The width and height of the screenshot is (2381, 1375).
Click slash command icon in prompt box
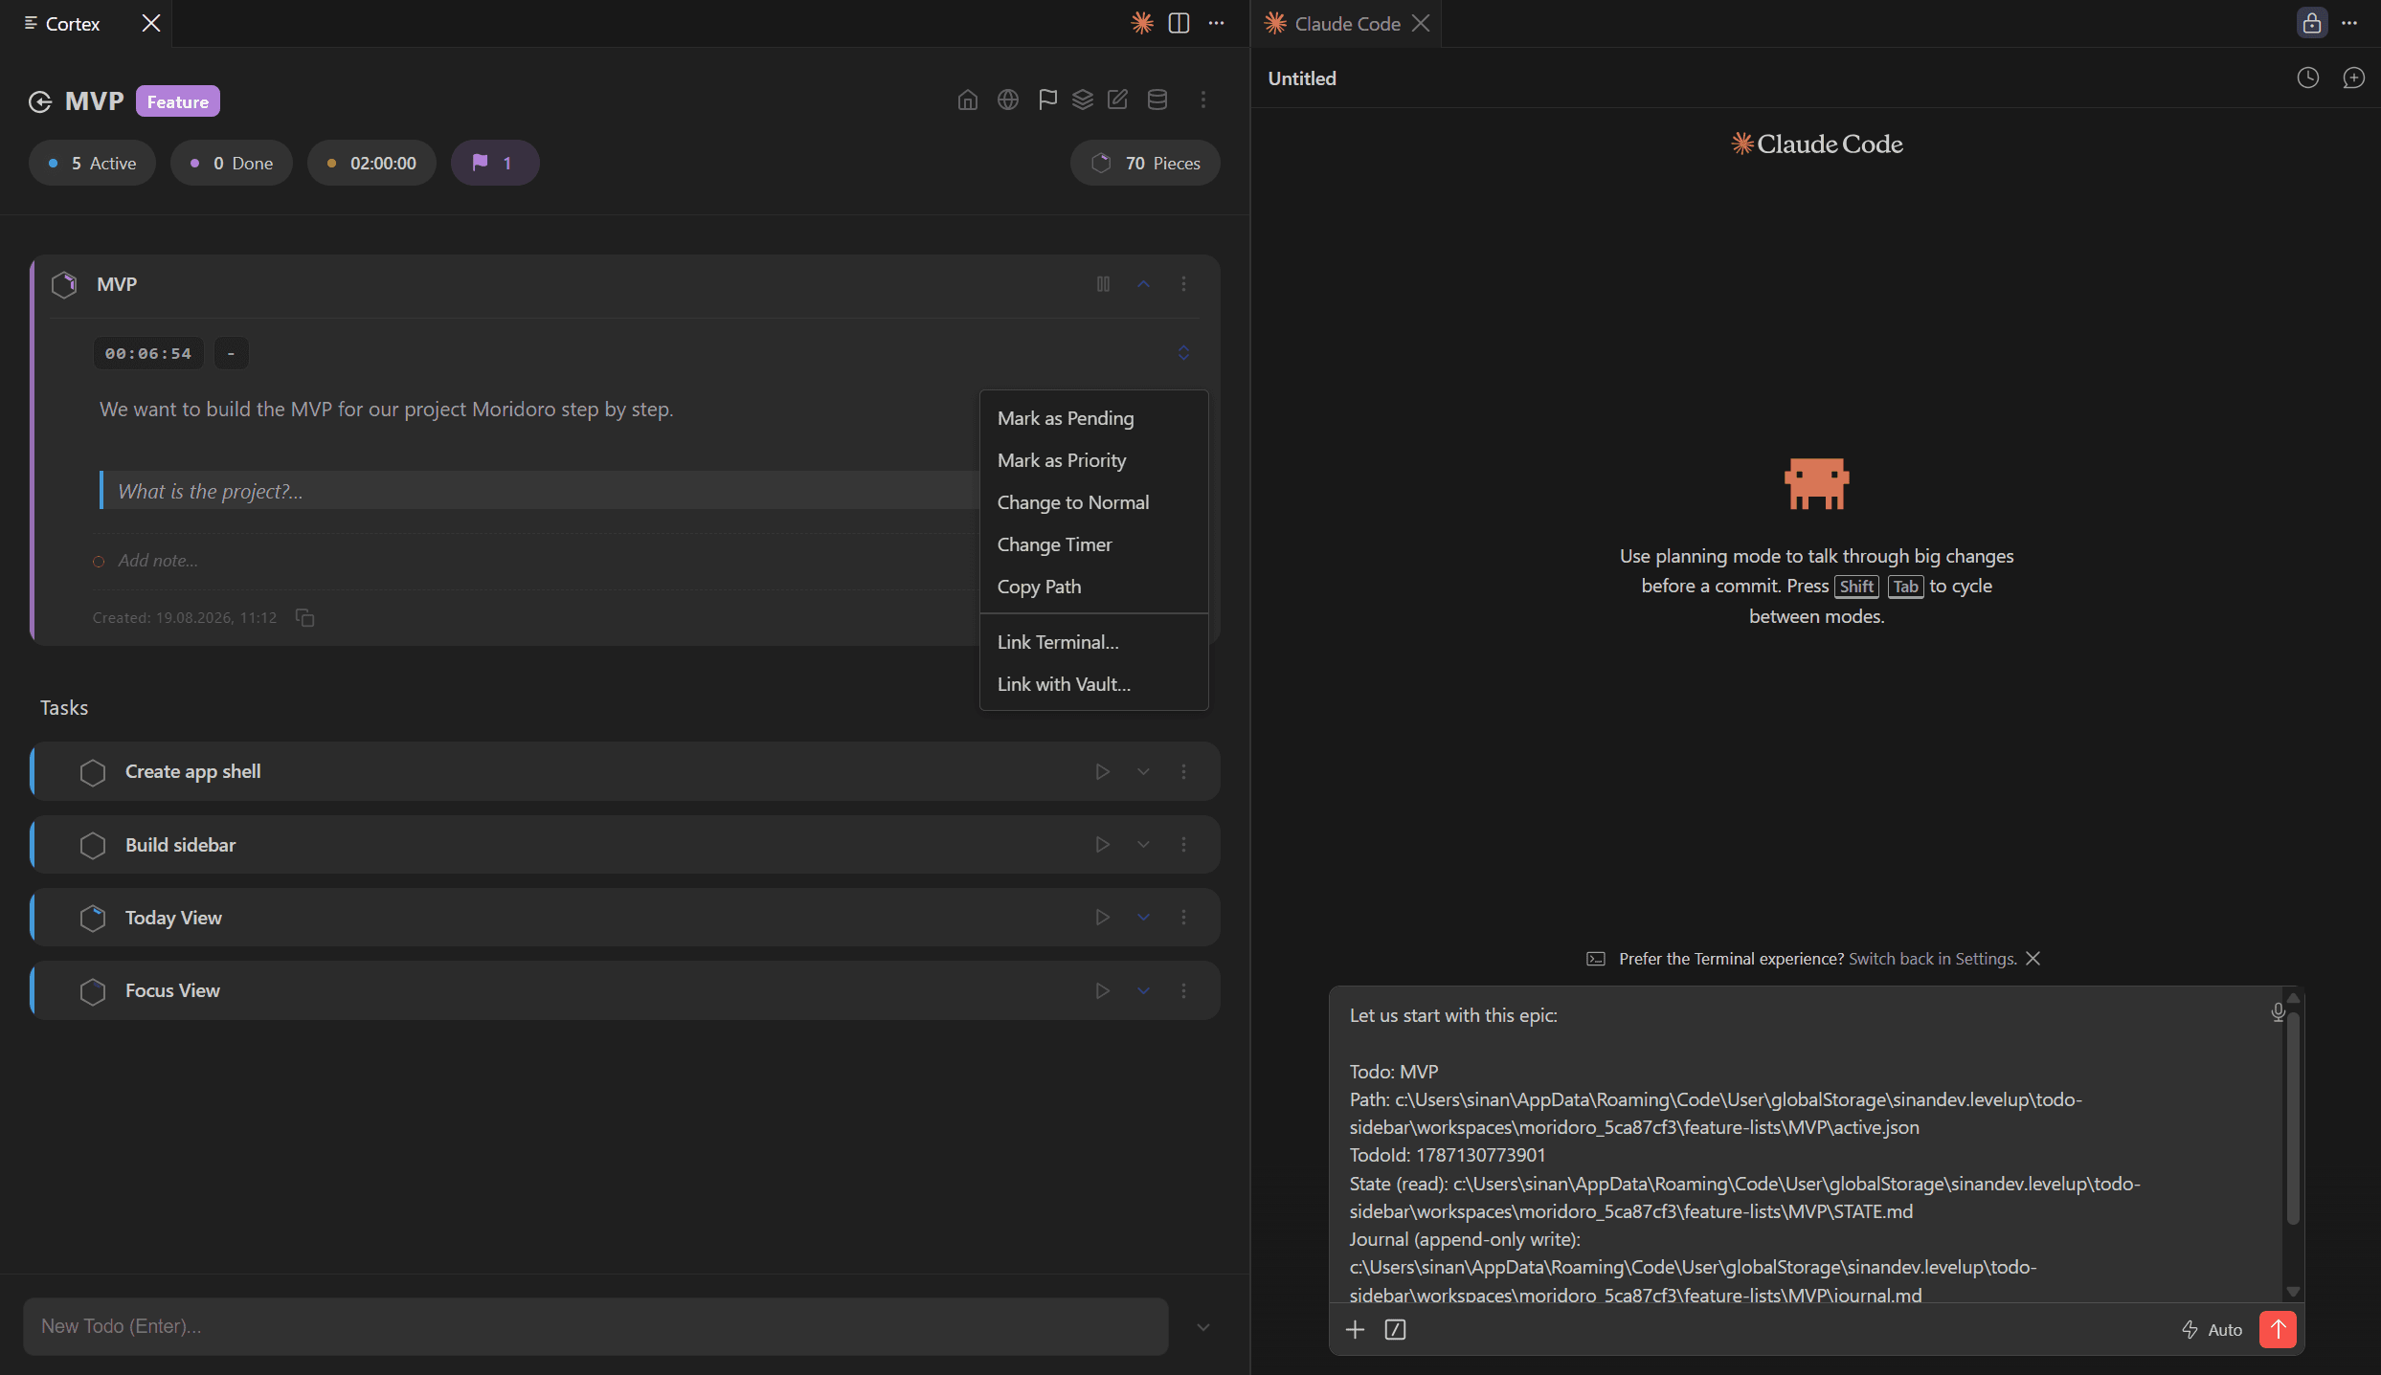coord(1396,1329)
